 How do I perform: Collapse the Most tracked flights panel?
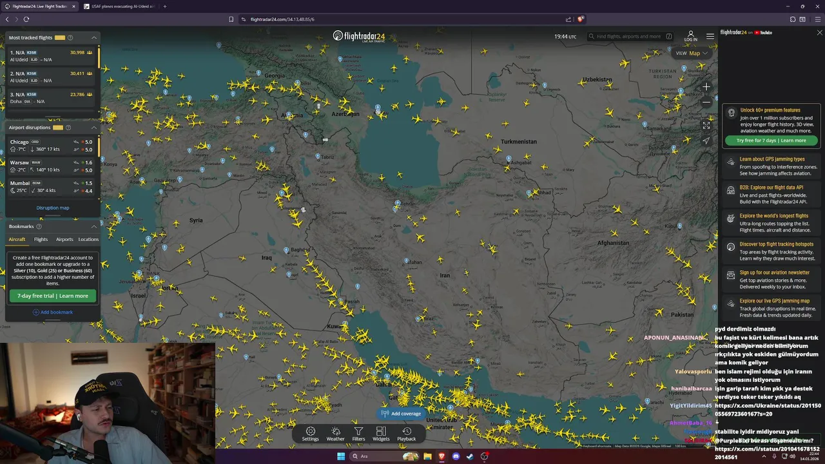pyautogui.click(x=94, y=37)
